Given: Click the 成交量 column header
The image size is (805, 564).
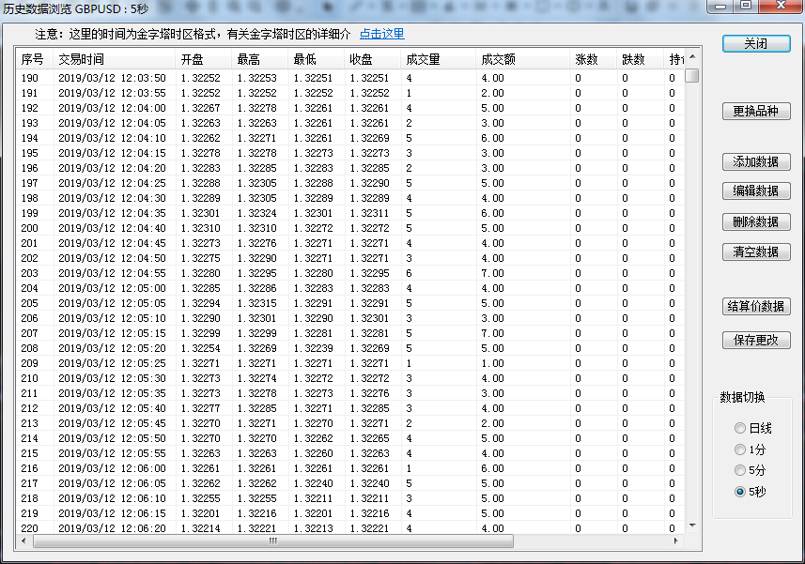Looking at the screenshot, I should coord(423,59).
